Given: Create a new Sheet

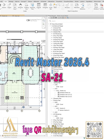Looking at the screenshot, I should click(x=55, y=6).
